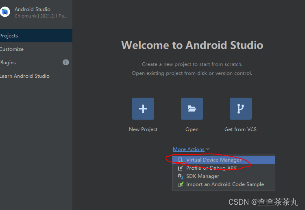
Task: Select Import an Android Code Sample
Action: pos(224,184)
